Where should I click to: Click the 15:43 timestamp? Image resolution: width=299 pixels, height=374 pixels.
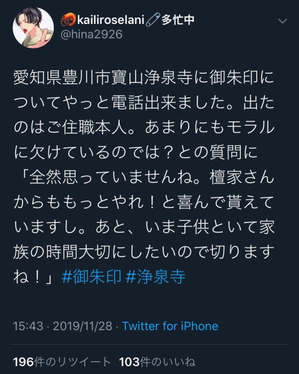28,326
